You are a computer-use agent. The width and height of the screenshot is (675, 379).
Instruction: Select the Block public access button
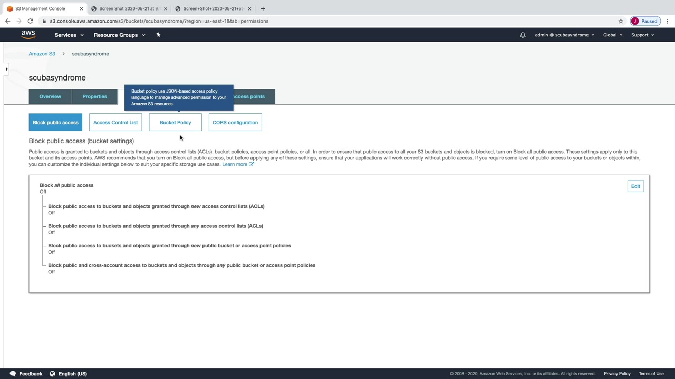coord(55,122)
